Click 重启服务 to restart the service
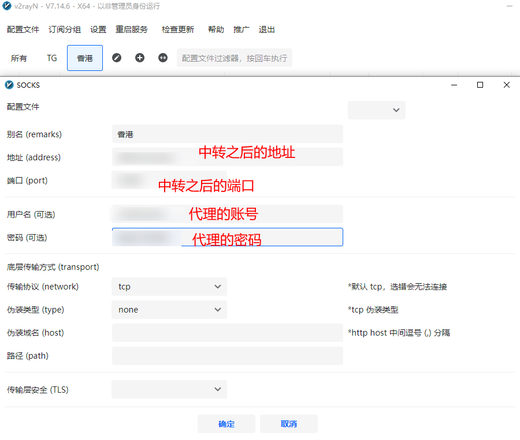Viewport: 520px width, 440px height. [132, 29]
